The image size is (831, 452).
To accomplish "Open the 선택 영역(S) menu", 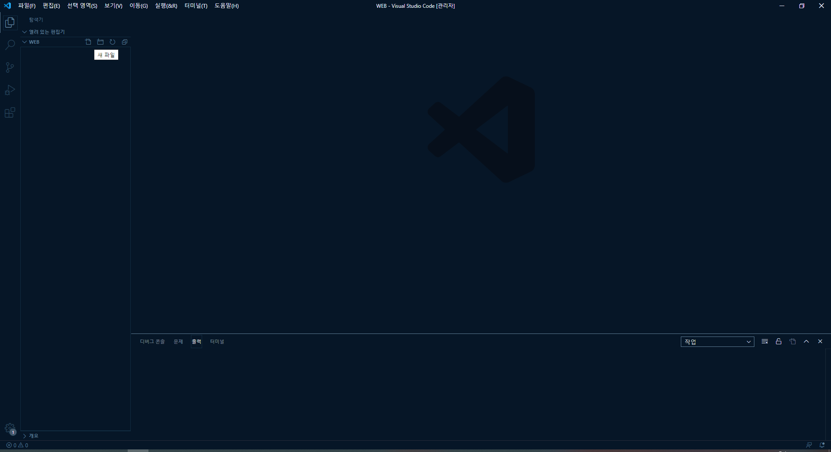I will tap(82, 6).
